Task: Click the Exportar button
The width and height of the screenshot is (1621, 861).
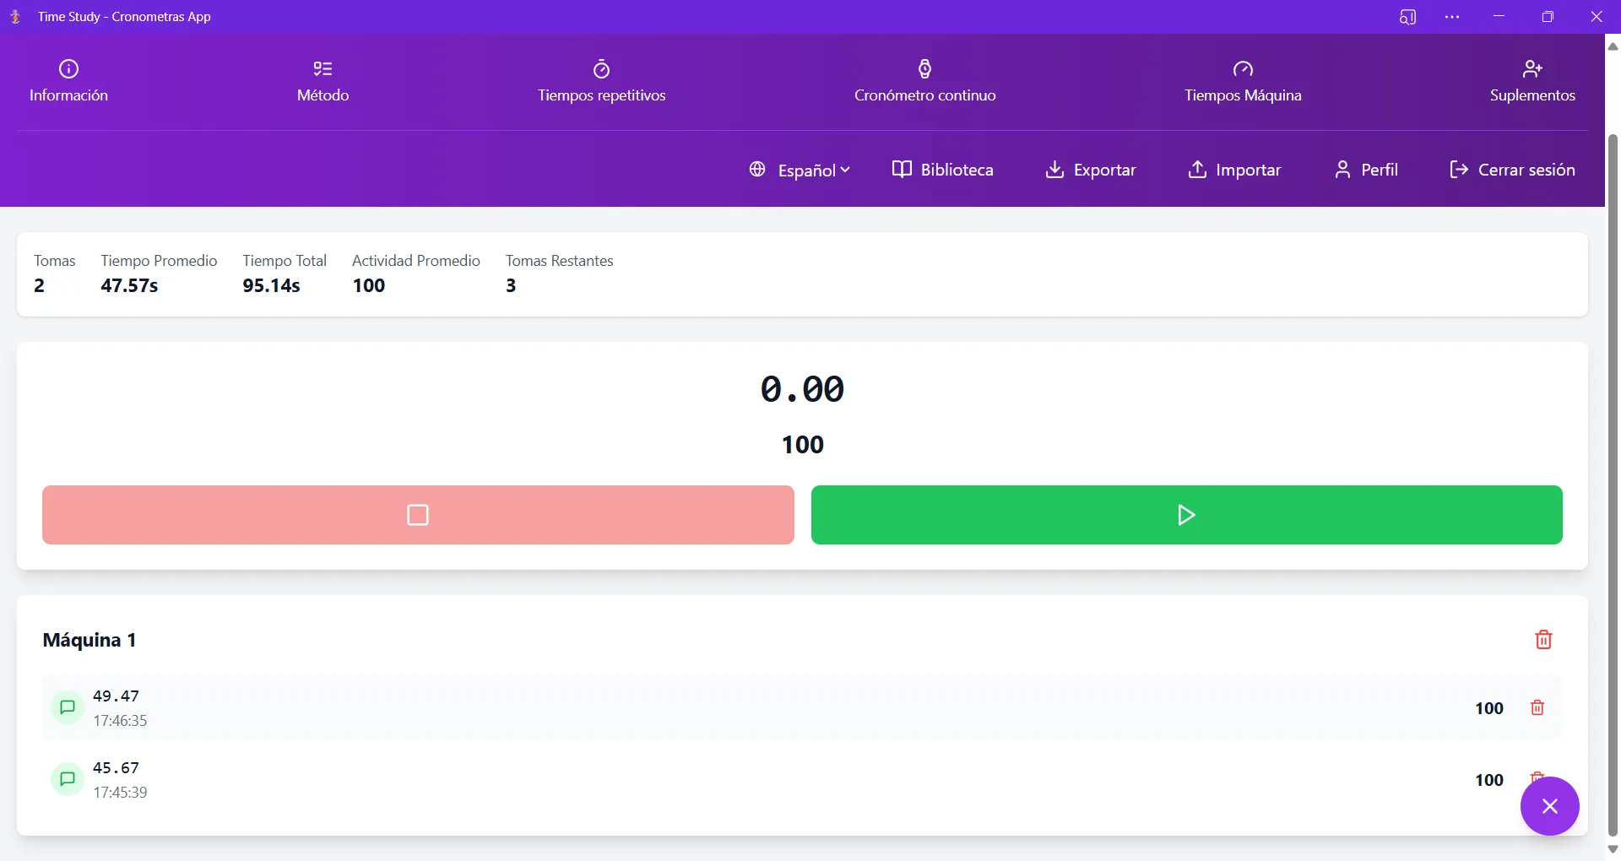Action: (x=1091, y=170)
